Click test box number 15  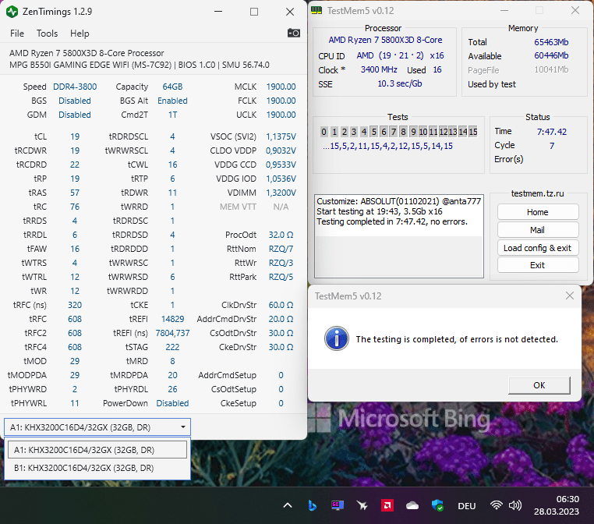(x=472, y=132)
